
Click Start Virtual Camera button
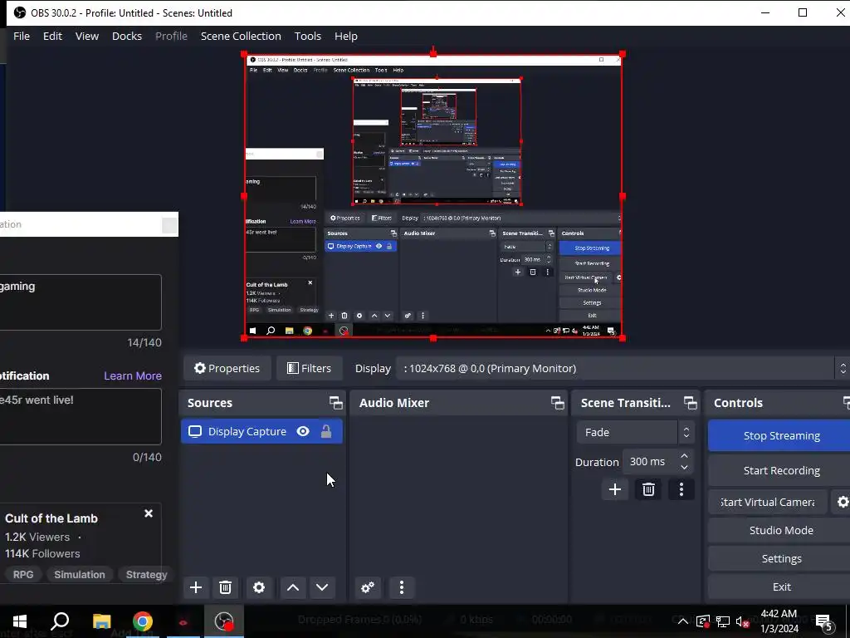click(x=768, y=502)
